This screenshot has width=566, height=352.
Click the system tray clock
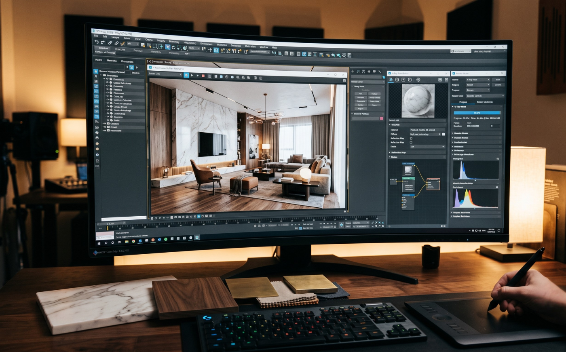[492, 230]
